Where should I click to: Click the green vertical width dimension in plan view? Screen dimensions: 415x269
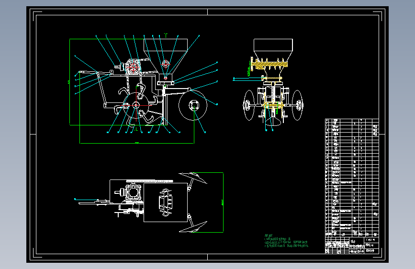coord(223,202)
